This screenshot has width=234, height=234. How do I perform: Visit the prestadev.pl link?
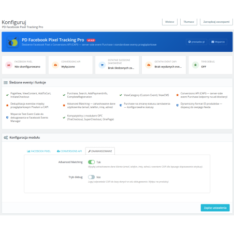196,42
